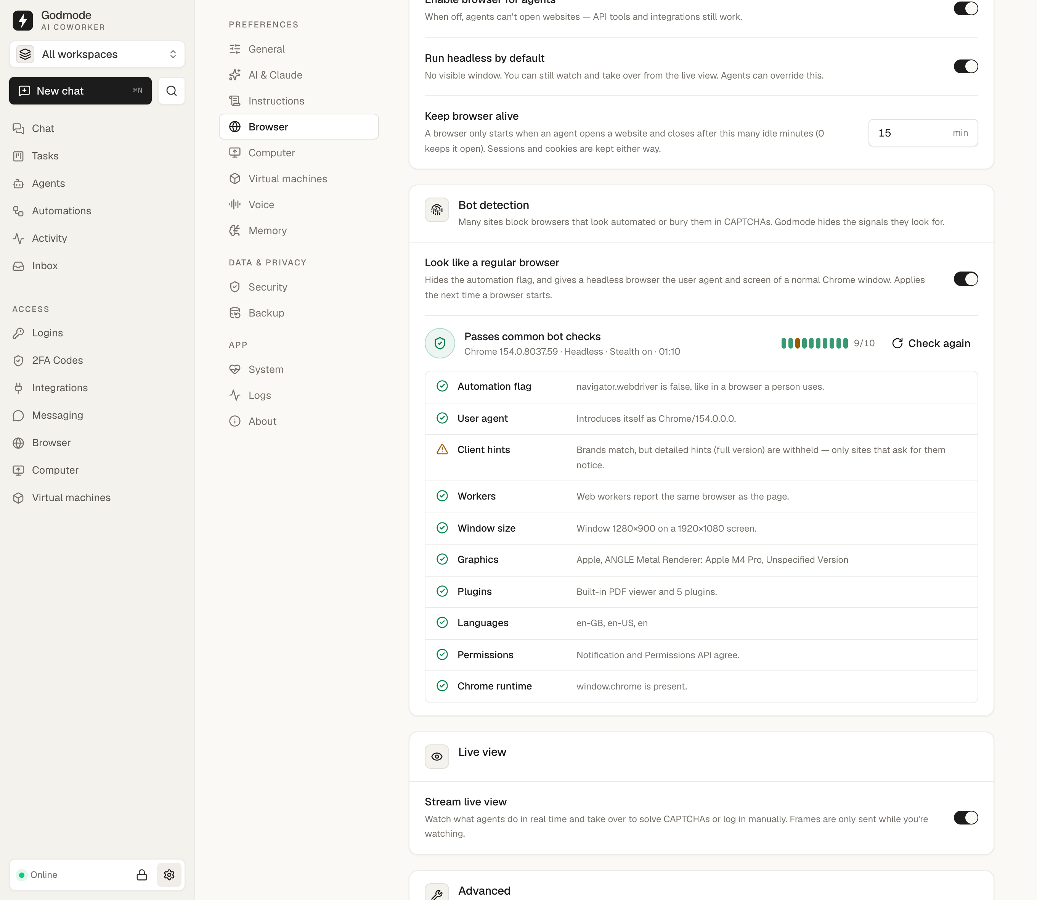The width and height of the screenshot is (1037, 900).
Task: Click the lock icon in status bar
Action: 141,874
